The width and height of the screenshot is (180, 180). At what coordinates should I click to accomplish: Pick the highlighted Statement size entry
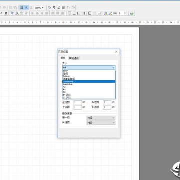pos(89,81)
